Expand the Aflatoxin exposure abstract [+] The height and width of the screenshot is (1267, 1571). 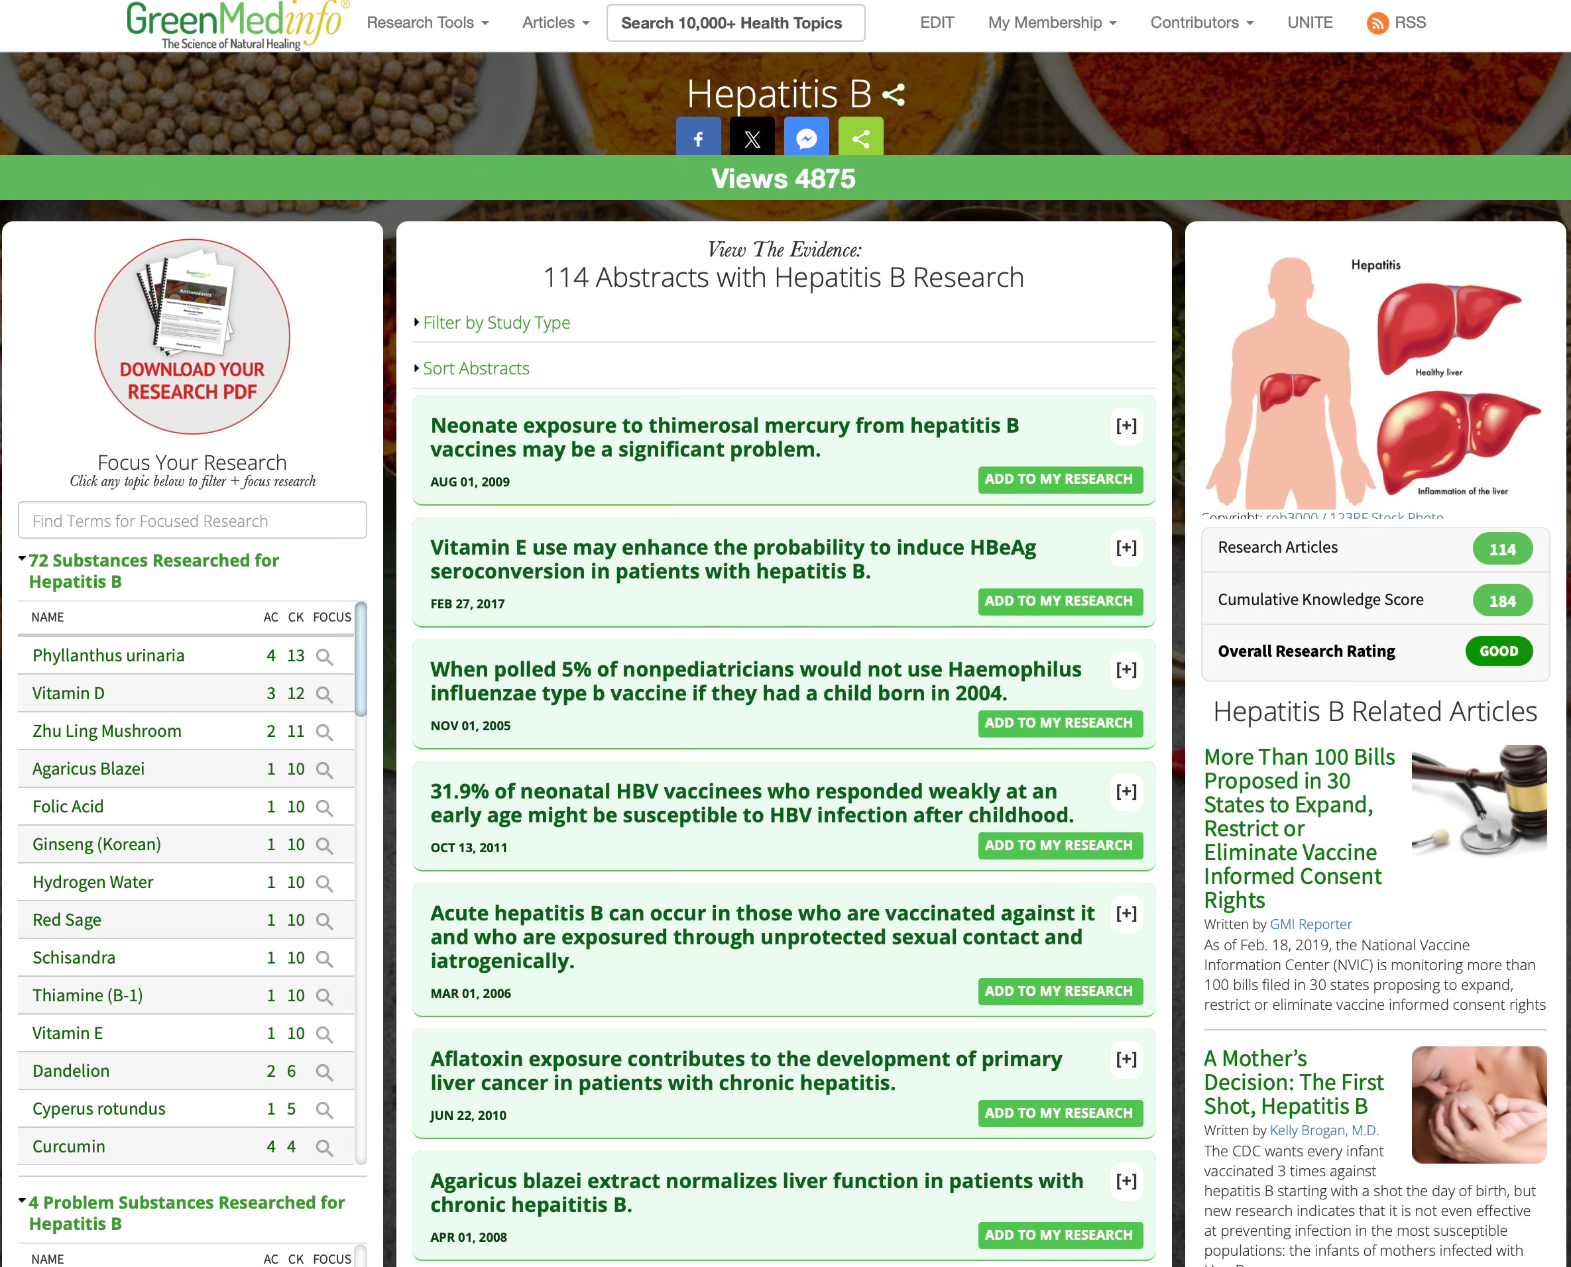coord(1126,1059)
